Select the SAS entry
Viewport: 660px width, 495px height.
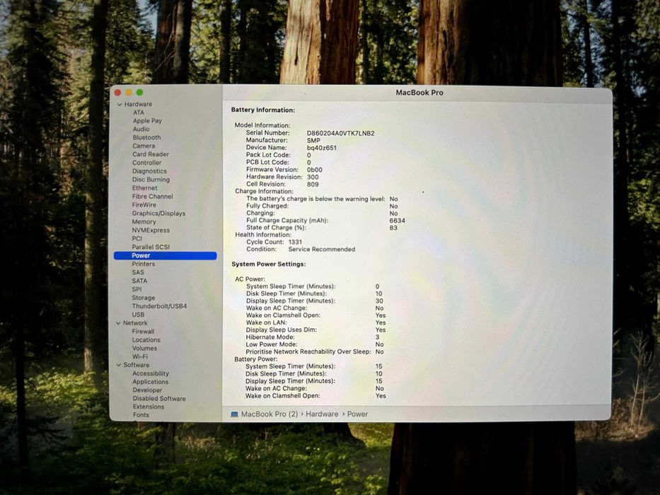(138, 272)
